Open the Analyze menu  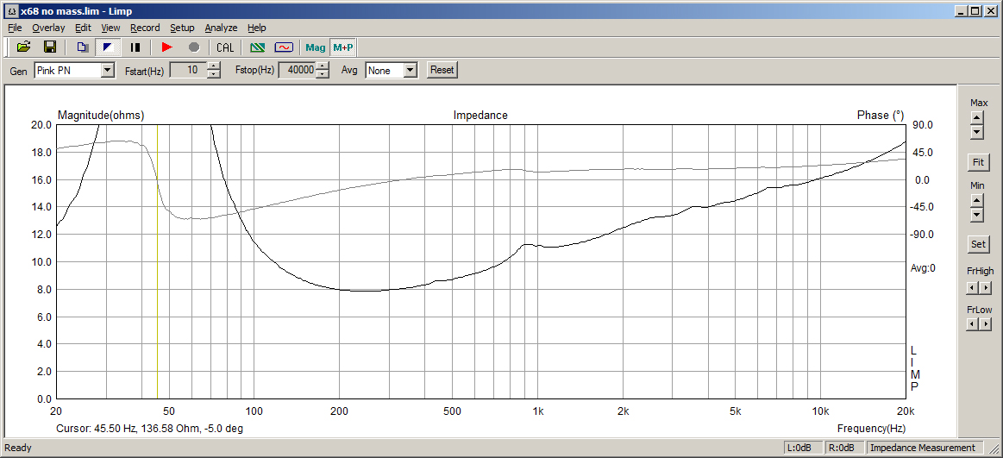(x=221, y=28)
